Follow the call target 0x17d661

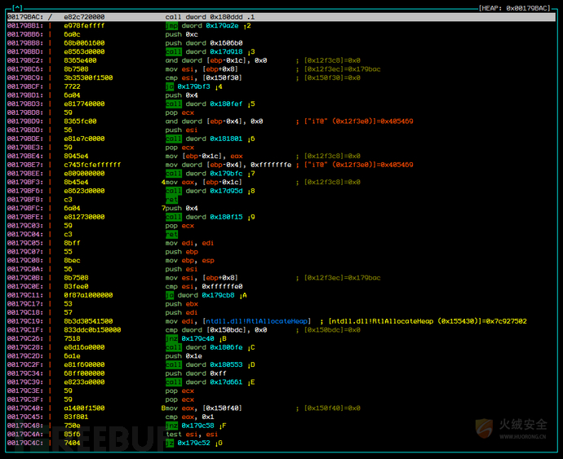pyautogui.click(x=226, y=382)
